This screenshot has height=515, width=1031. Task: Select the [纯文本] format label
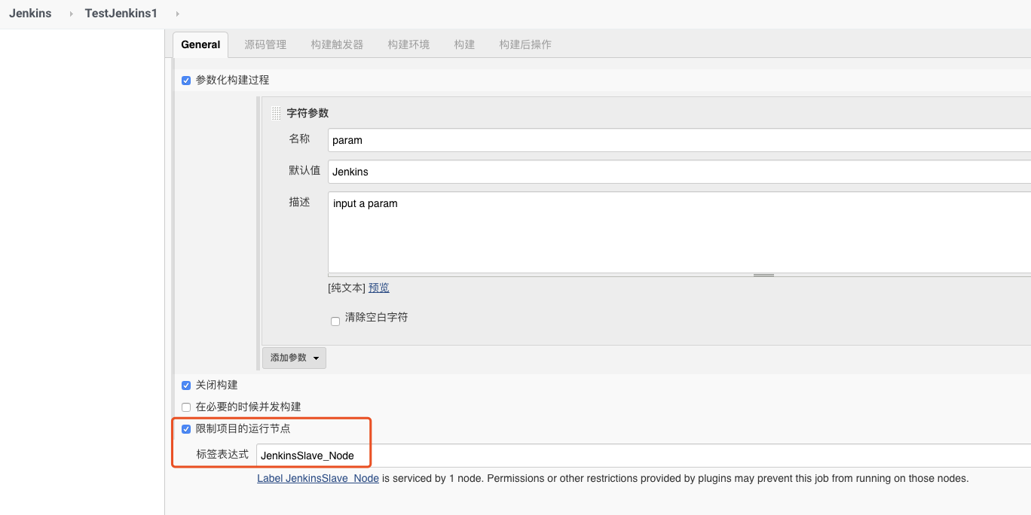point(347,288)
